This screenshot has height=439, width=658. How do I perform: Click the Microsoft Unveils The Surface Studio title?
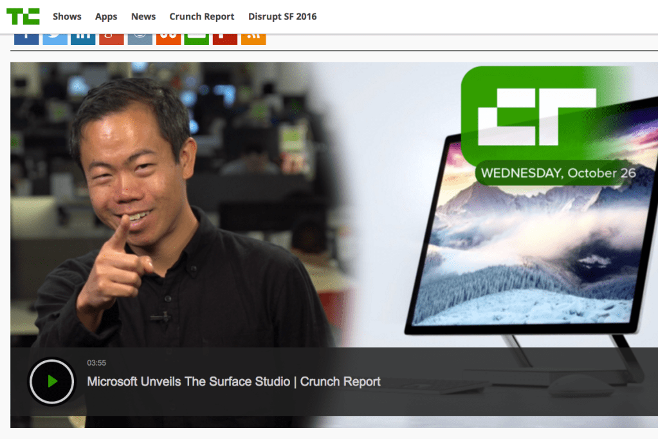coord(233,382)
